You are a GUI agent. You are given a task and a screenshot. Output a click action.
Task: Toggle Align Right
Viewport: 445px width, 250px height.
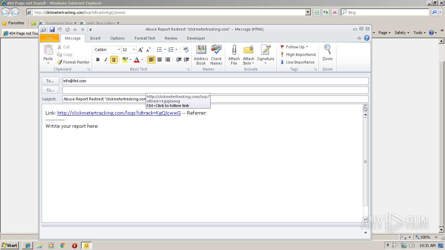pos(168,60)
